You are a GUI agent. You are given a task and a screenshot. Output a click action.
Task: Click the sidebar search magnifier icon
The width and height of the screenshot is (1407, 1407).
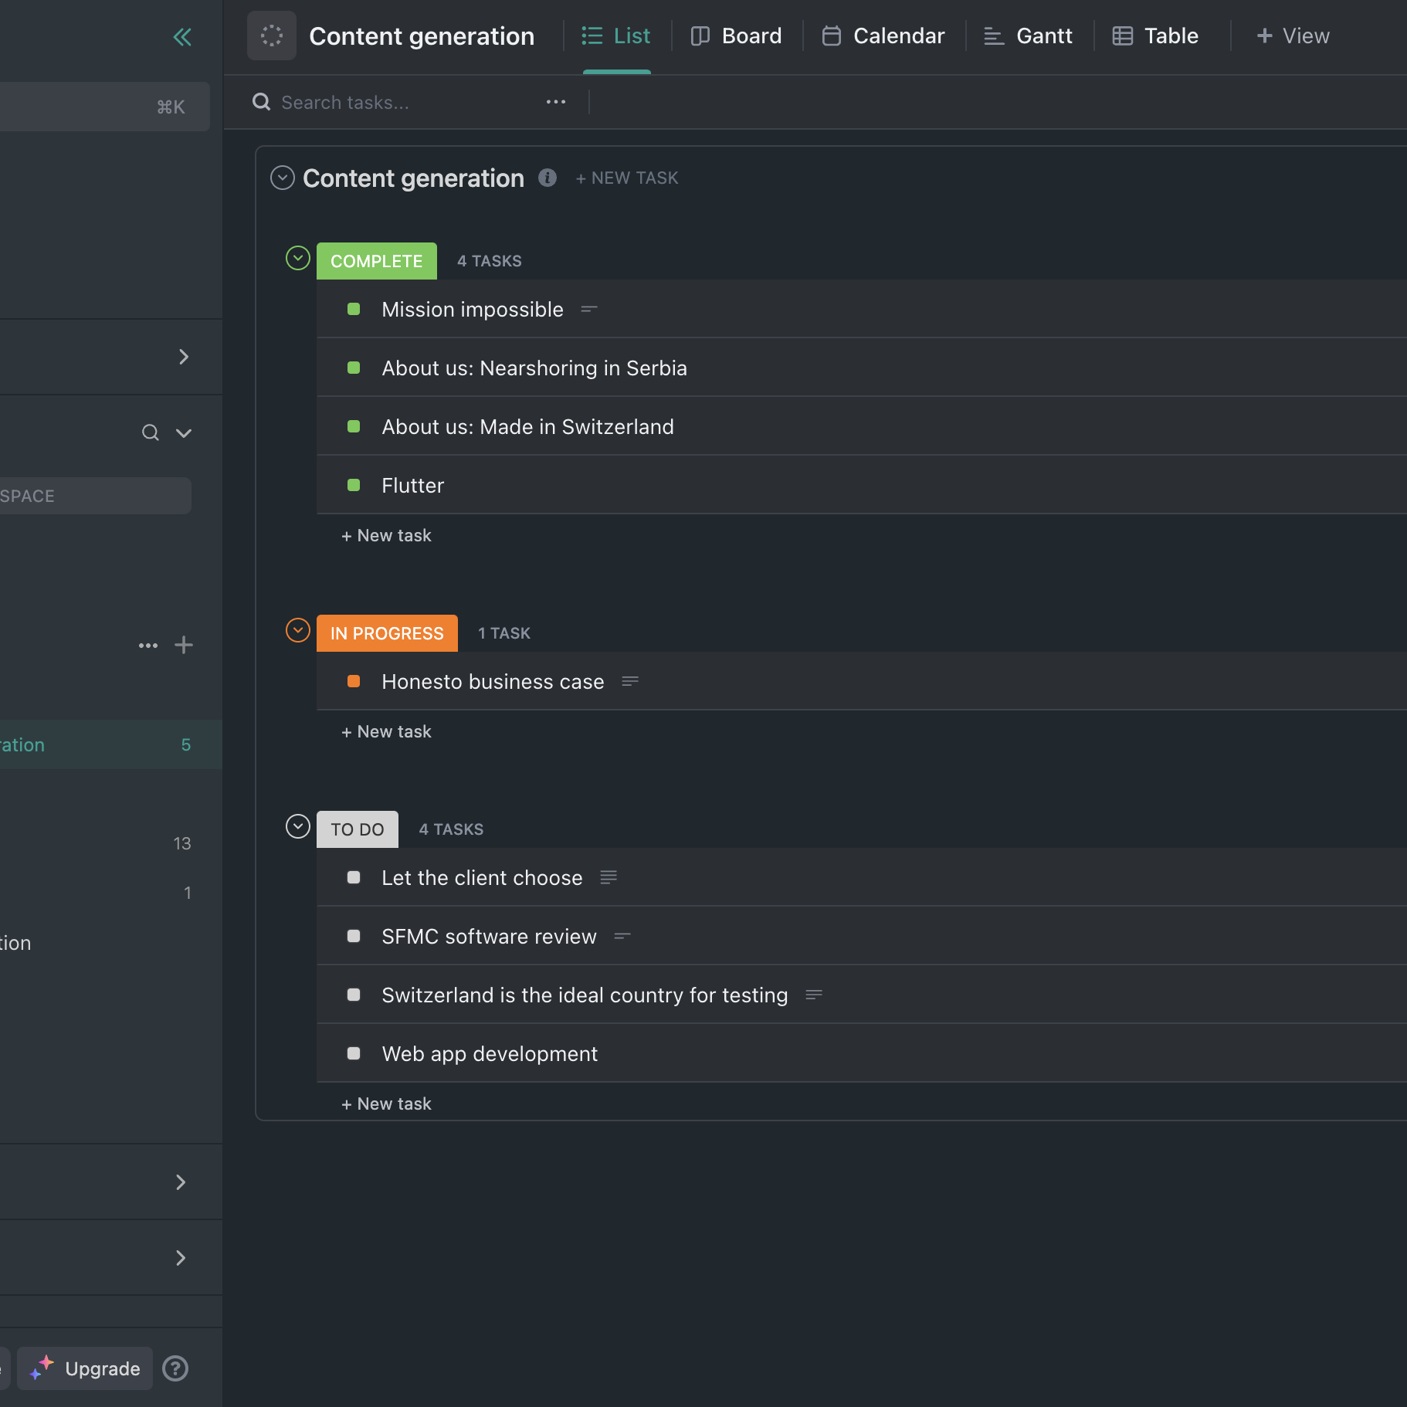pos(151,432)
